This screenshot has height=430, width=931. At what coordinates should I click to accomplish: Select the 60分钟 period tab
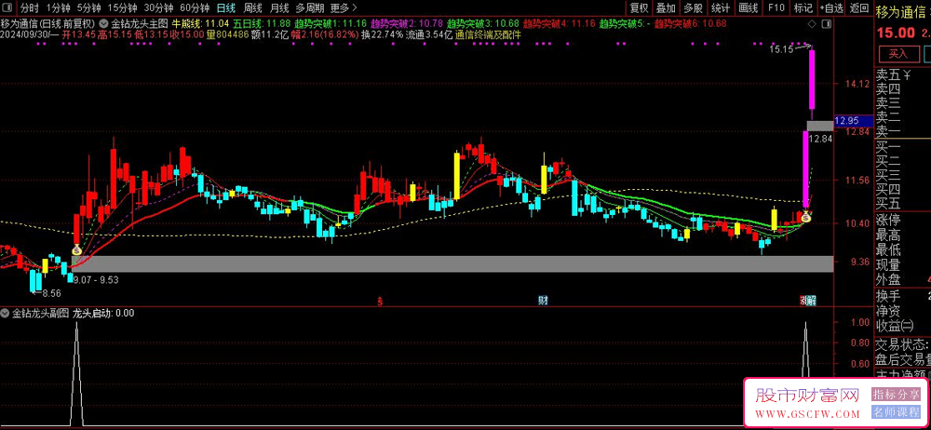point(195,7)
